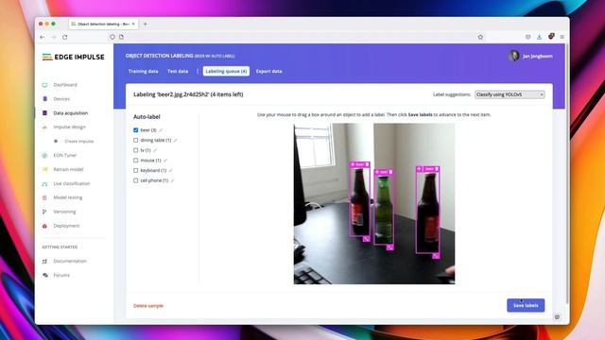Open the browser hamburger menu
Image resolution: width=605 pixels, height=340 pixels.
pyautogui.click(x=562, y=37)
